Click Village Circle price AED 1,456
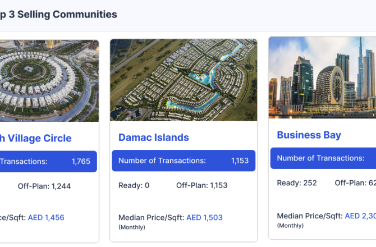The image size is (376, 247). (x=46, y=217)
